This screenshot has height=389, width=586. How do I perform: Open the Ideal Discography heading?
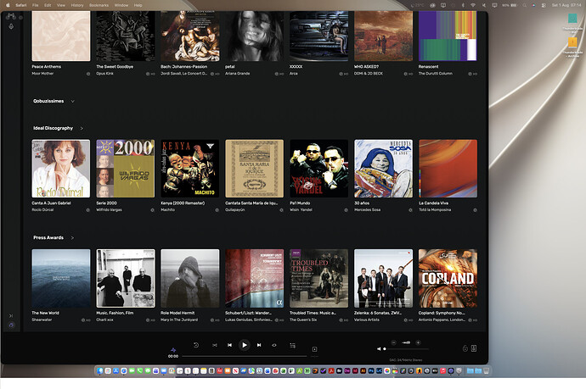[53, 128]
